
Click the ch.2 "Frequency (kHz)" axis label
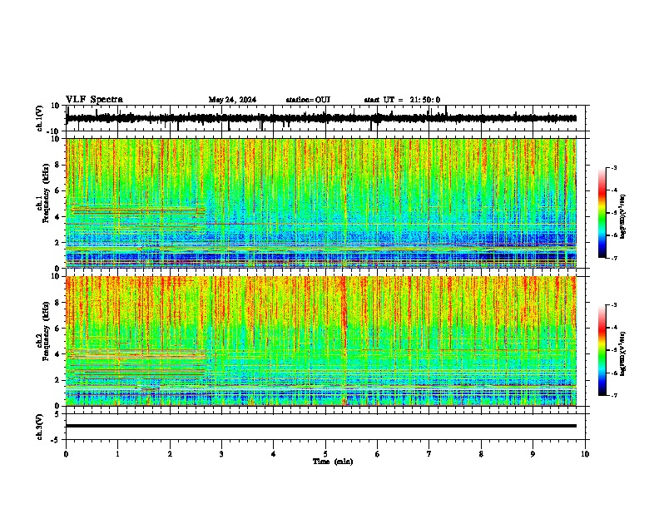(x=46, y=331)
